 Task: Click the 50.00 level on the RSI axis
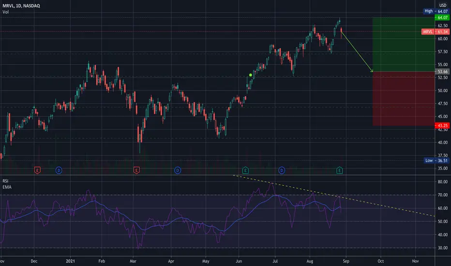(442, 222)
